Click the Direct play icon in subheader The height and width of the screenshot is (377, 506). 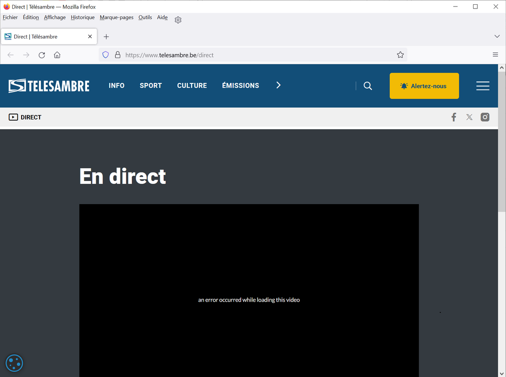pos(13,117)
